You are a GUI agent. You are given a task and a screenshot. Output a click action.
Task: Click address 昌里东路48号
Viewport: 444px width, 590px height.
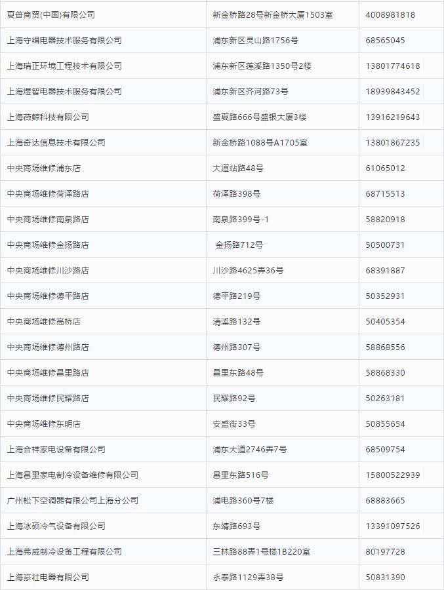(x=238, y=373)
